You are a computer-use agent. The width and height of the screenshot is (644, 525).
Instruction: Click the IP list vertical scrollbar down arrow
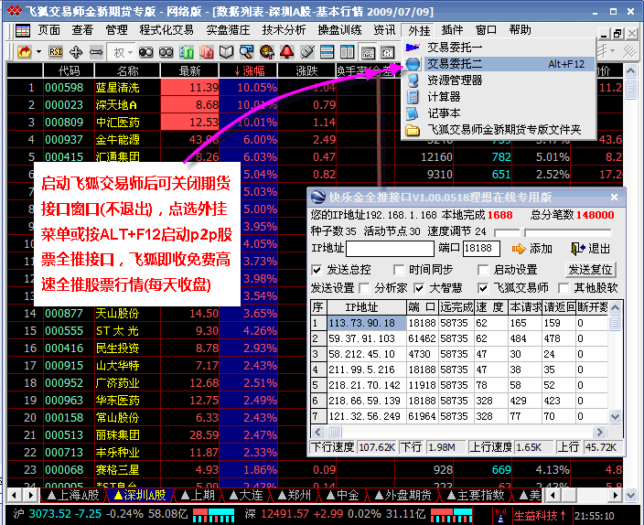[x=615, y=416]
